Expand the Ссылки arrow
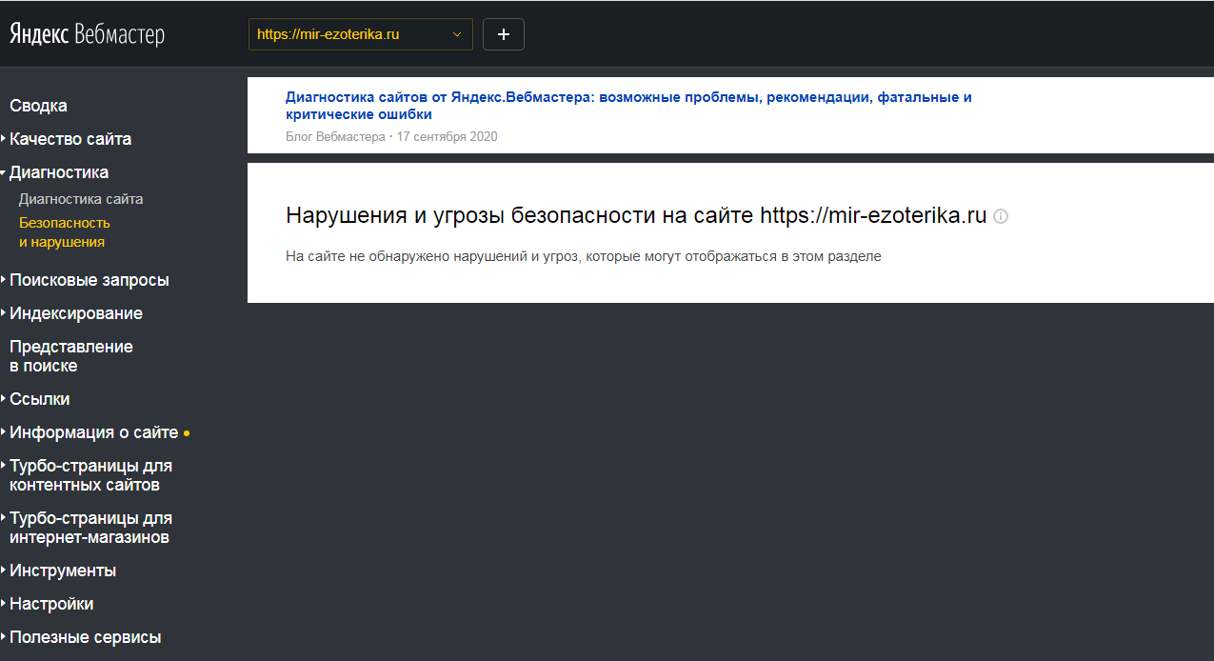 tap(4, 399)
